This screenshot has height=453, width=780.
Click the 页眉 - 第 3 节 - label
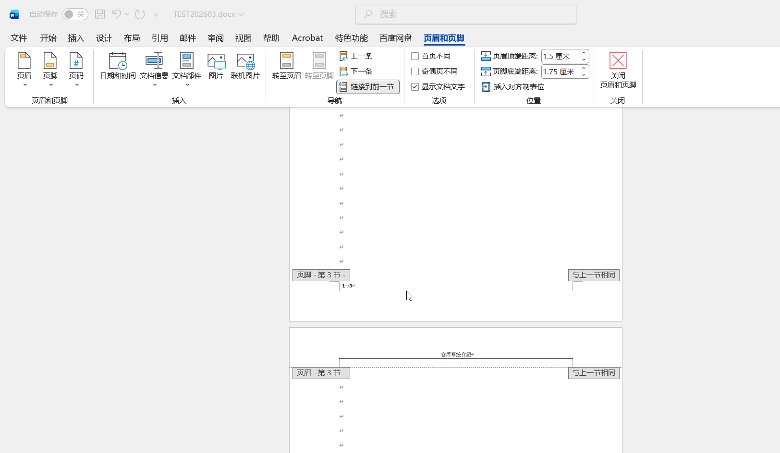321,373
